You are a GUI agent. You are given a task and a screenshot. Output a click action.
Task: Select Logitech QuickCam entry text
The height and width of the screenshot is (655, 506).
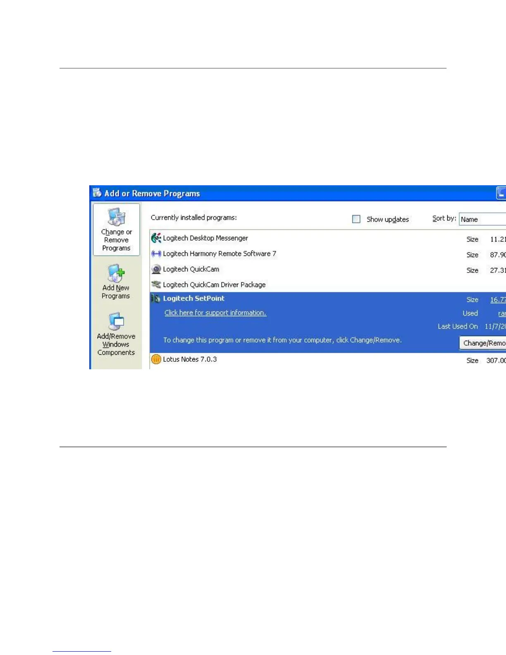coord(191,269)
